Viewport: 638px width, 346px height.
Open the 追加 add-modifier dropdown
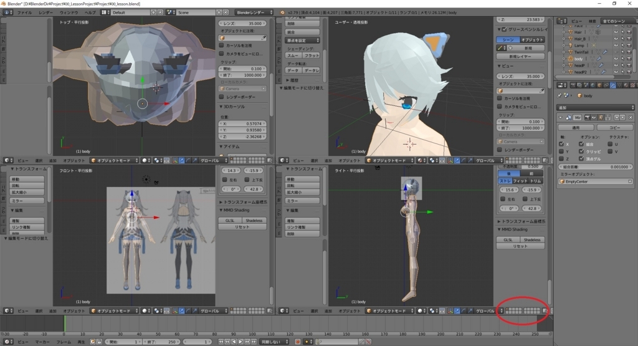pos(595,107)
